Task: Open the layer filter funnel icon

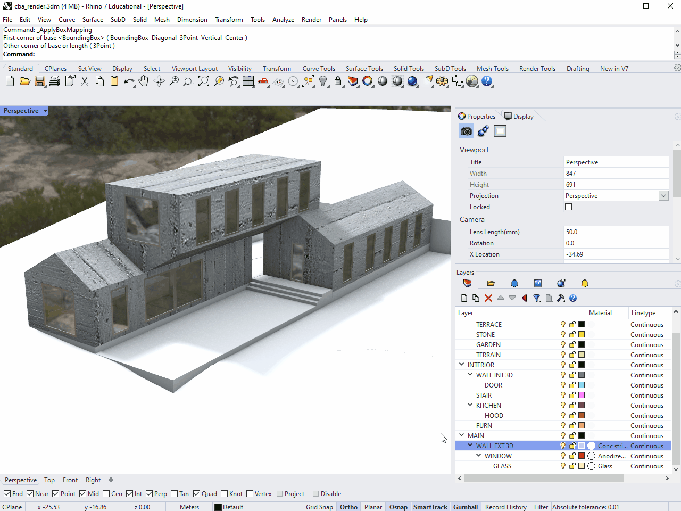Action: pyautogui.click(x=537, y=298)
